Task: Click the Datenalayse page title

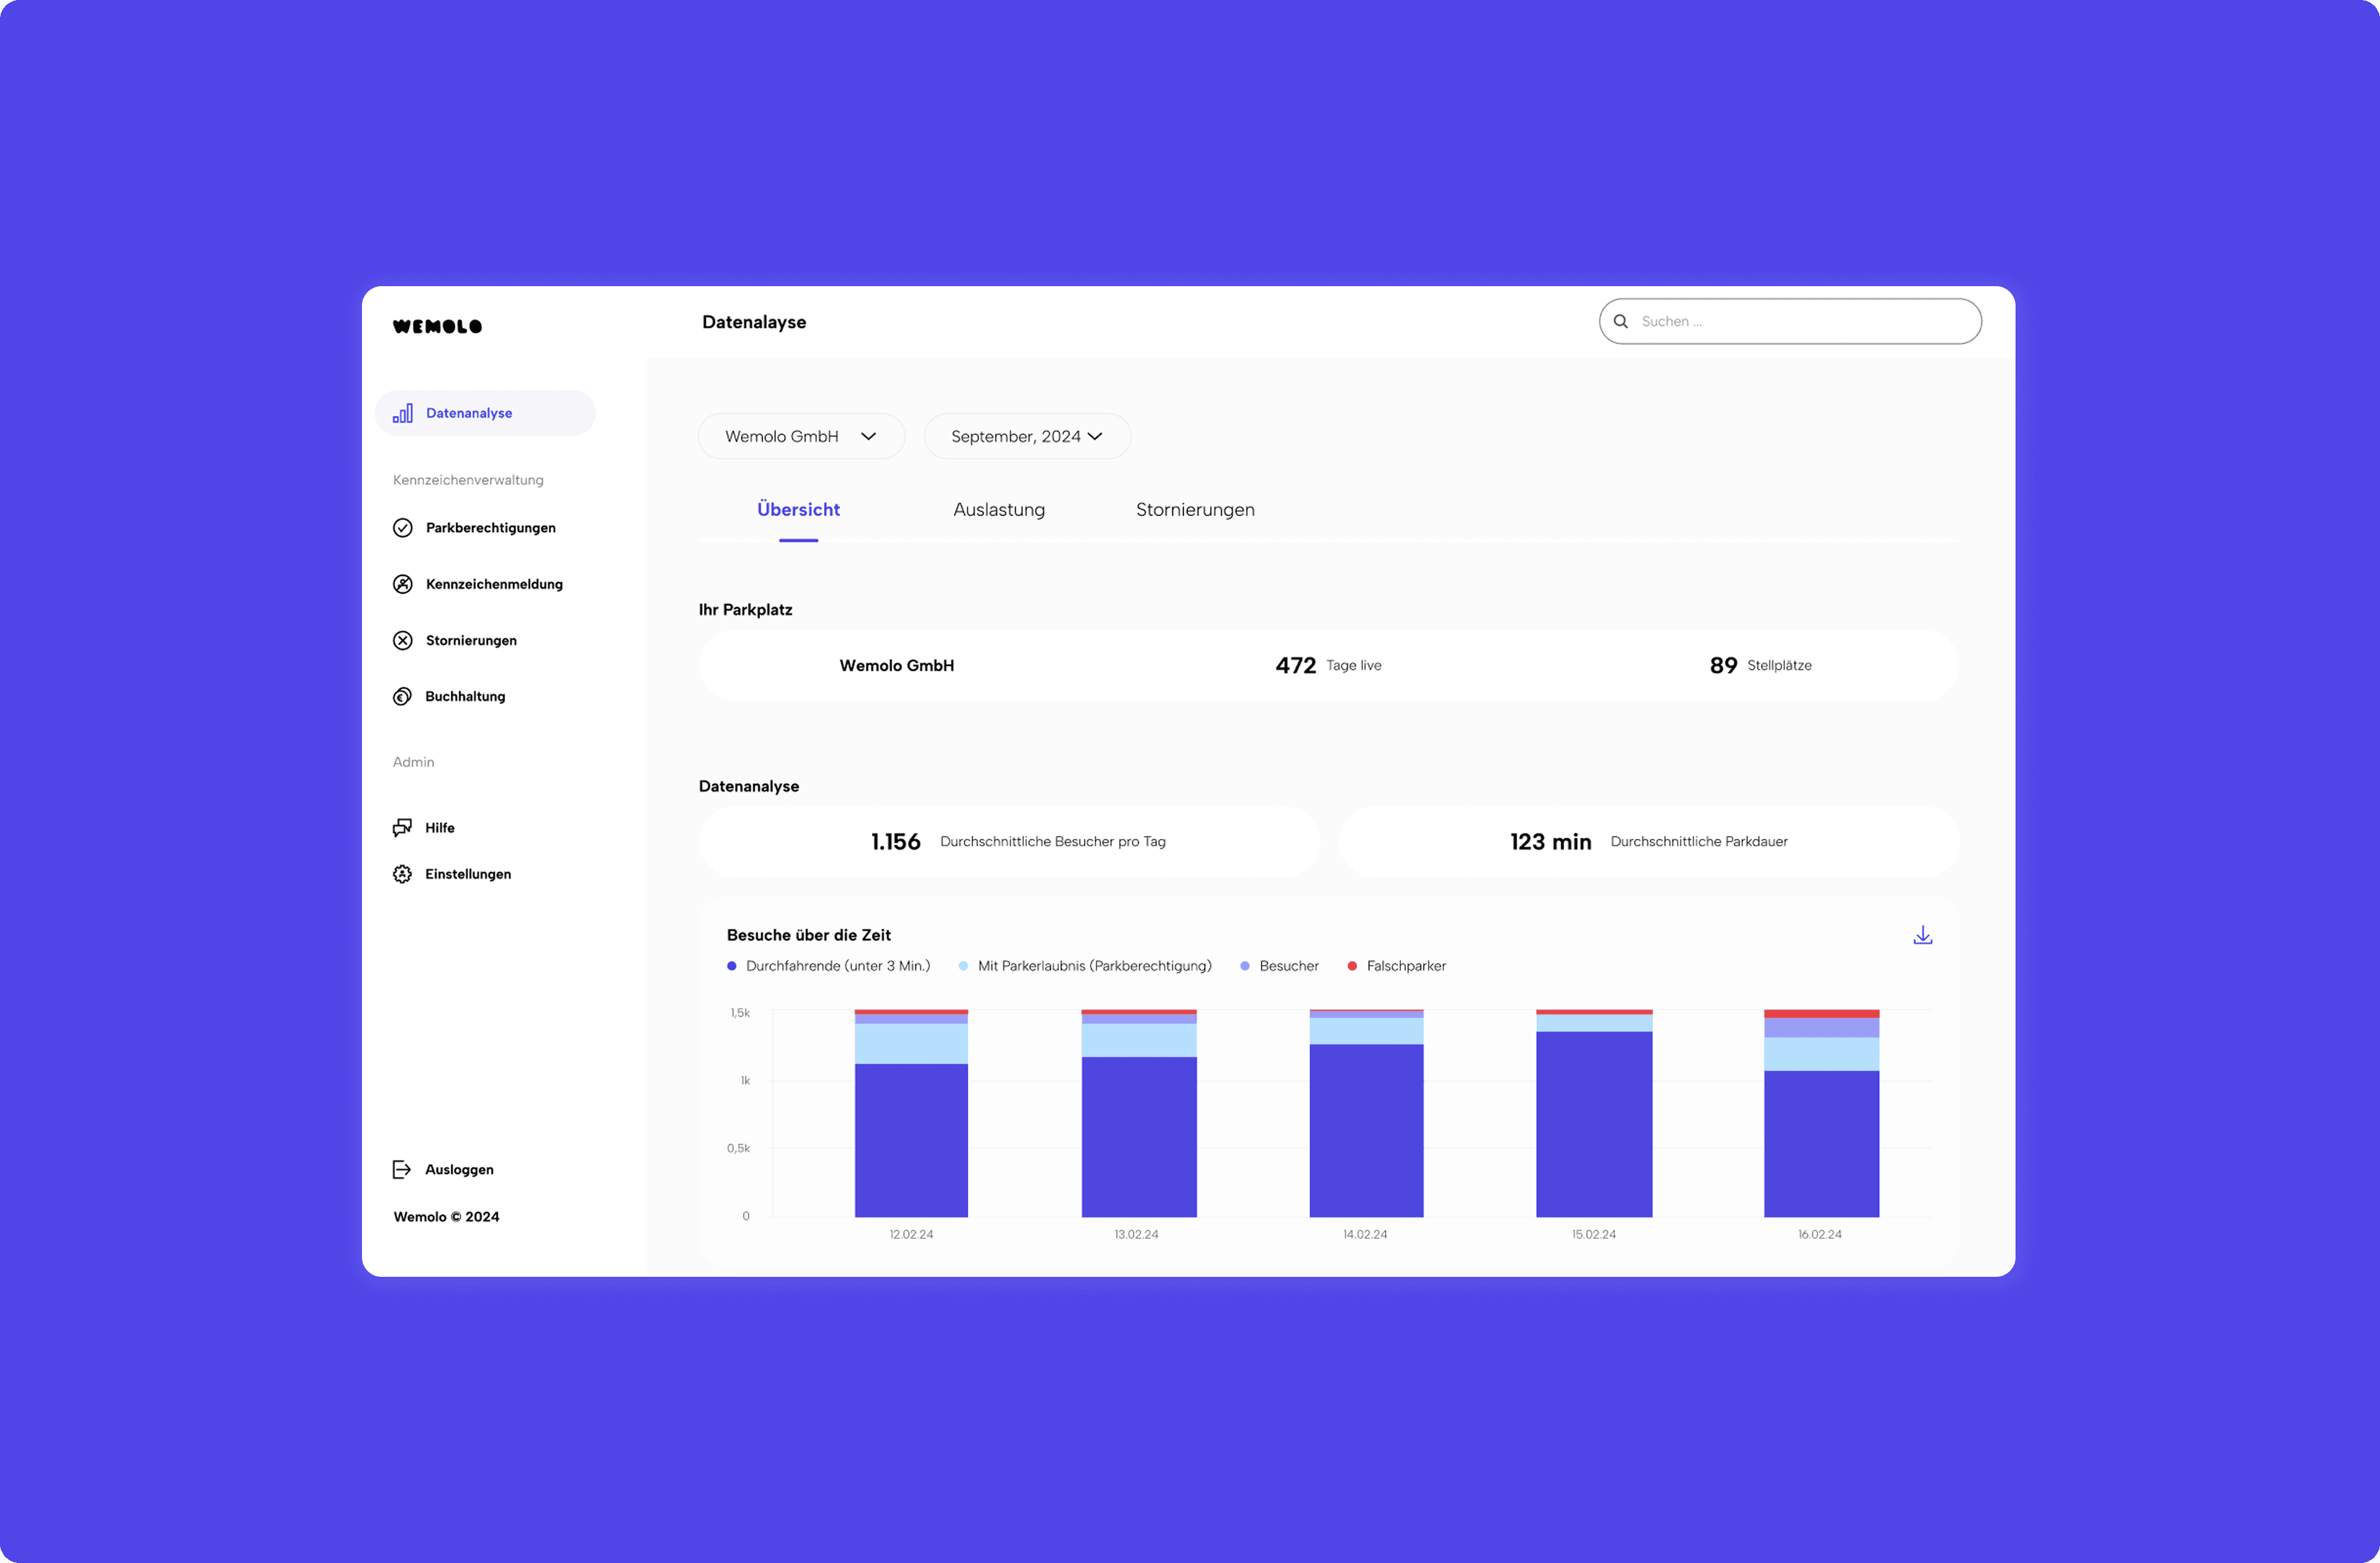Action: [x=754, y=322]
